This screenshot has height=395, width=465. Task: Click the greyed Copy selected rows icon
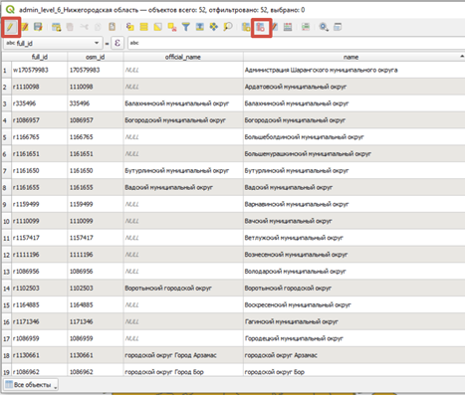pos(98,27)
